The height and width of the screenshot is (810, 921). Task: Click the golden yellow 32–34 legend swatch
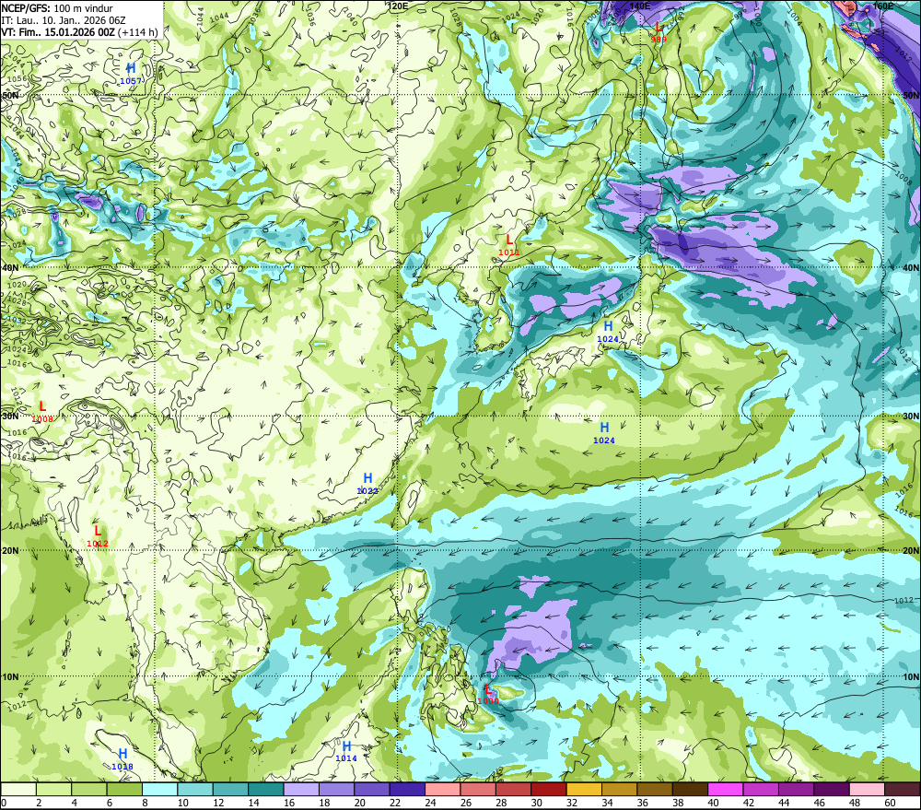click(584, 790)
